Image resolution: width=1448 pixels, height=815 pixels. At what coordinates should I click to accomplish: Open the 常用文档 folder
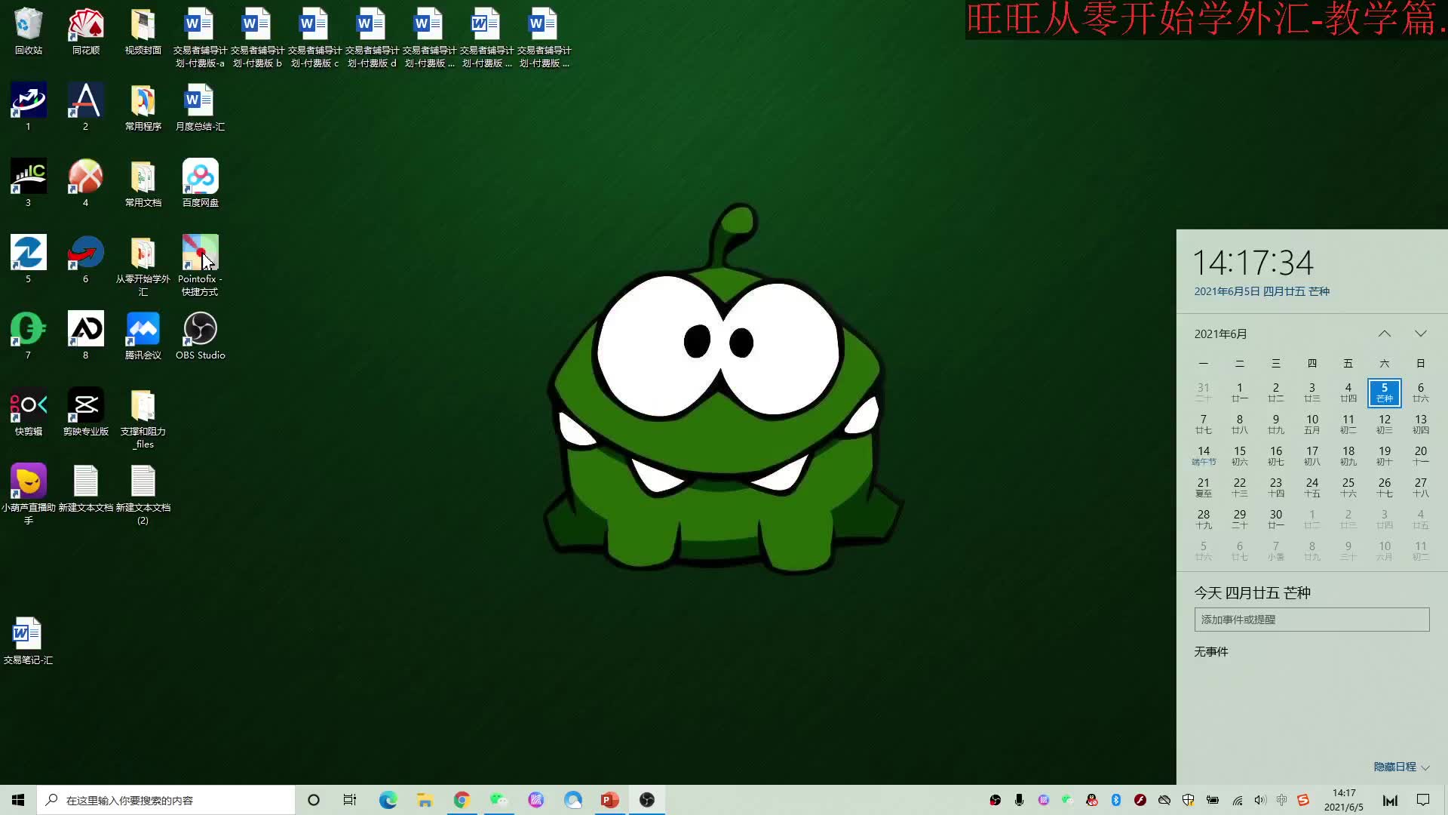coord(143,184)
